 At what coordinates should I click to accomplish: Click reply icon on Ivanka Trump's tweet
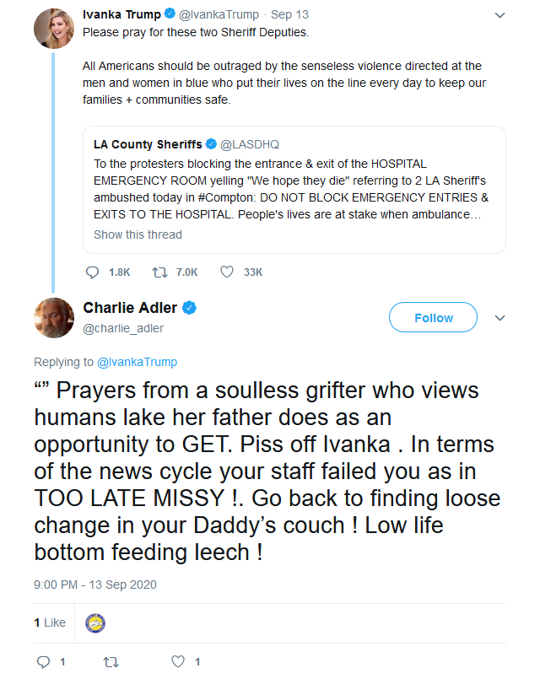[x=92, y=272]
